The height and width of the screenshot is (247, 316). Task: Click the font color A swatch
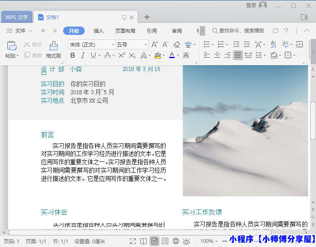[x=172, y=55]
